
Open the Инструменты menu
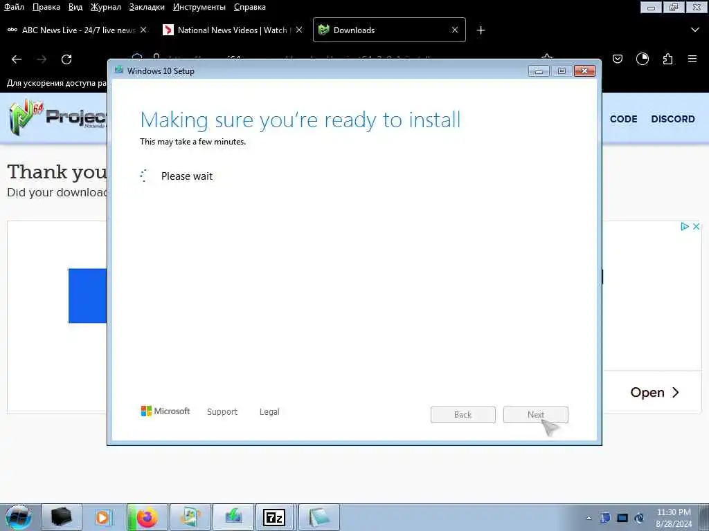tap(199, 7)
